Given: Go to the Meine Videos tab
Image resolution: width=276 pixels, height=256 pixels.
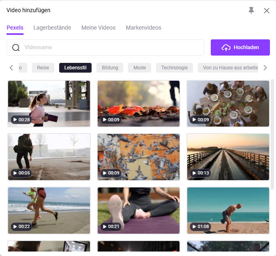Looking at the screenshot, I should 98,28.
